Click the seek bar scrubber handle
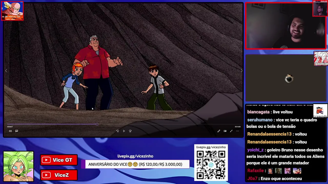This screenshot has width=328, height=184. tap(97, 124)
